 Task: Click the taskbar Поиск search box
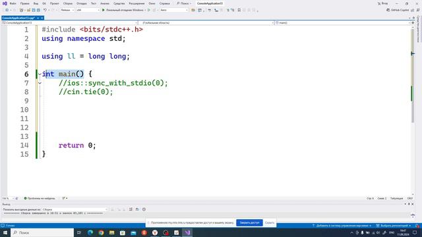point(42,232)
